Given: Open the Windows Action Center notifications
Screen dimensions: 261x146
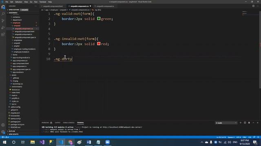Looking at the screenshot, I should pyautogui.click(x=255, y=142).
